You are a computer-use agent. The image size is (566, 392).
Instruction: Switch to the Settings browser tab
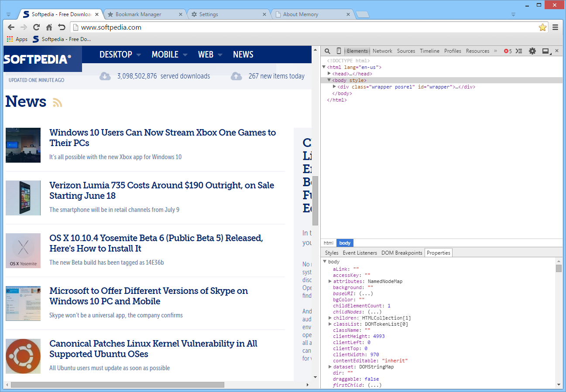click(229, 14)
